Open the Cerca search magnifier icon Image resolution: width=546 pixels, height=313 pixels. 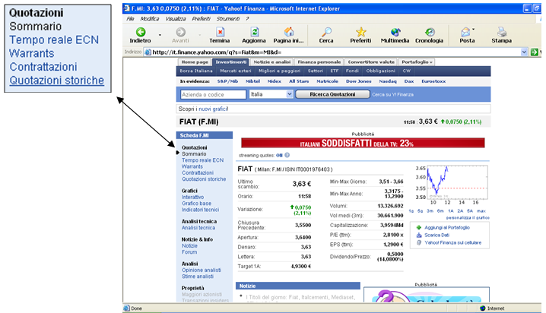click(x=326, y=32)
